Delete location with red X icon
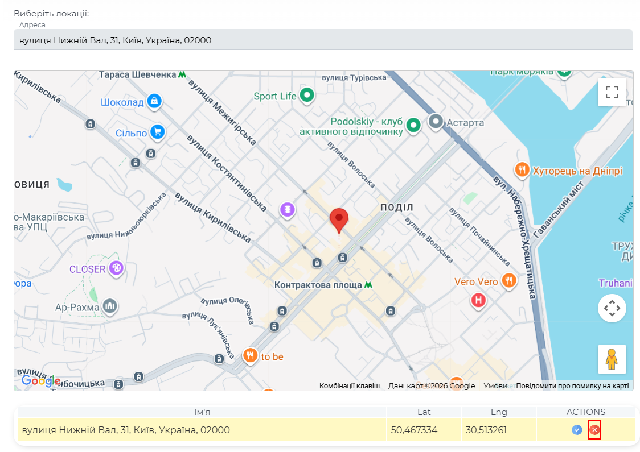640x452 pixels. pyautogui.click(x=594, y=430)
